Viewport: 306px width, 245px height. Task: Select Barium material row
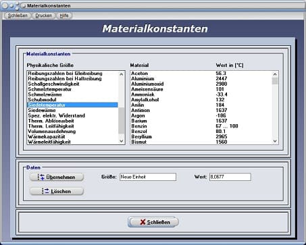pos(201,121)
